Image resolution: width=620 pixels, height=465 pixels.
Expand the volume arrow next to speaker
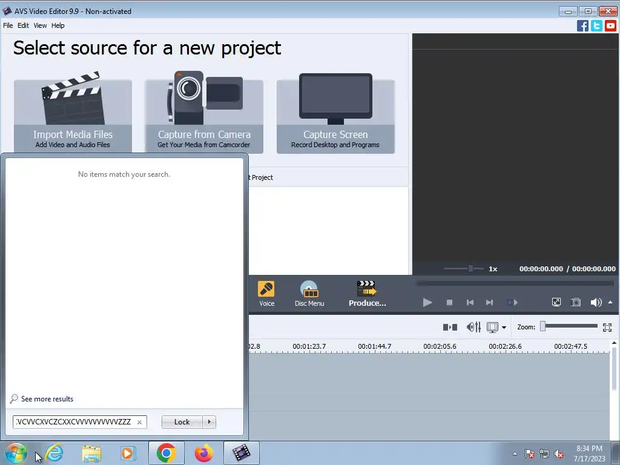pos(610,302)
